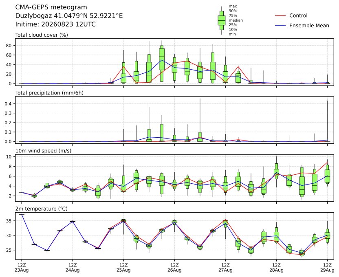339x277 pixels.
Task: Click the 'max' legend label
Action: coord(233,6)
